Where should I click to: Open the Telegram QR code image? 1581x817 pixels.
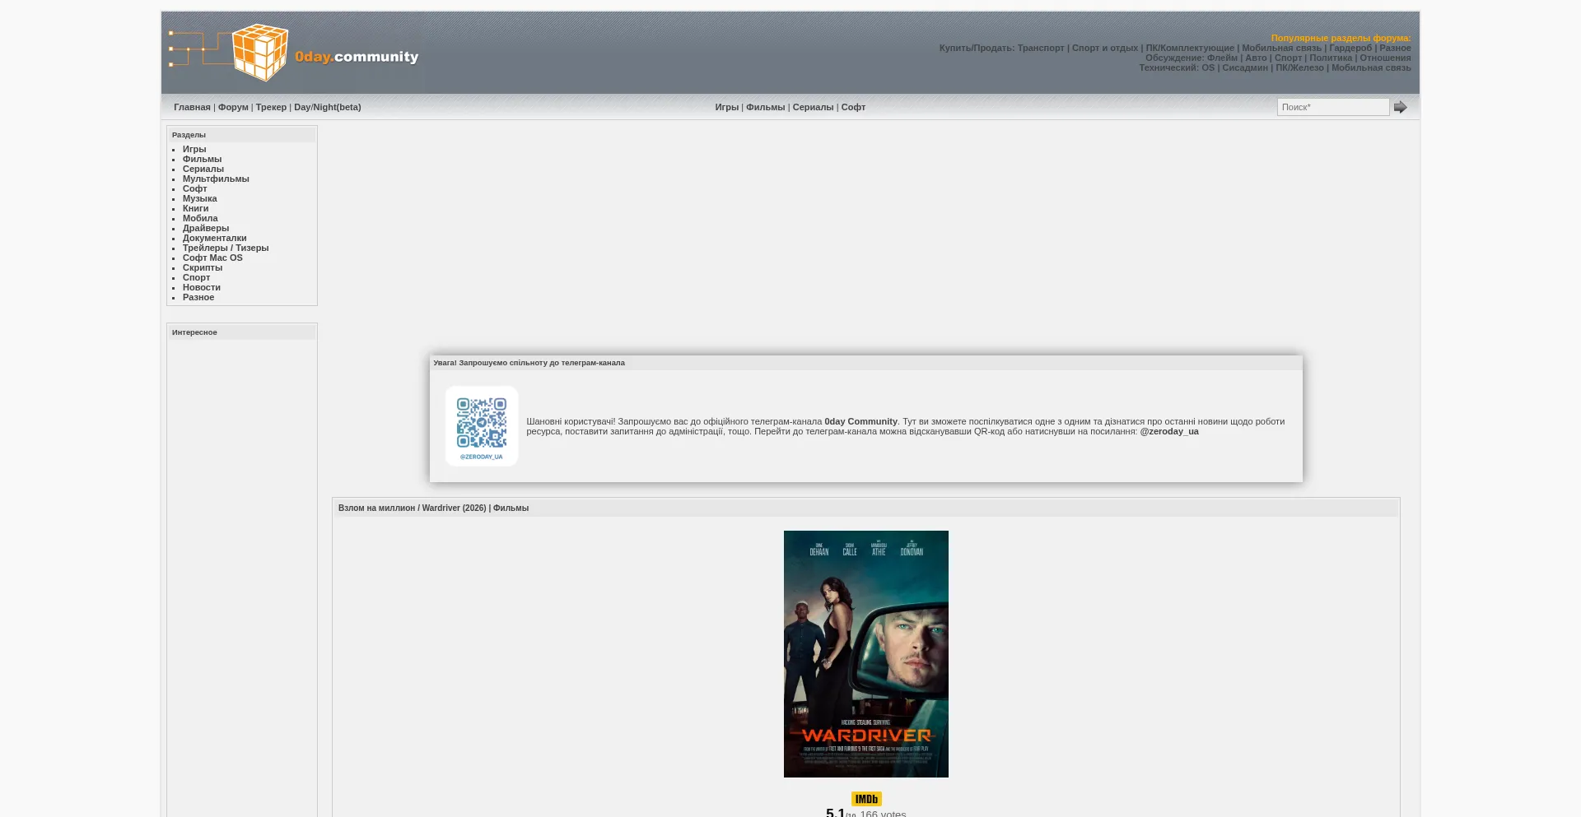(x=482, y=426)
